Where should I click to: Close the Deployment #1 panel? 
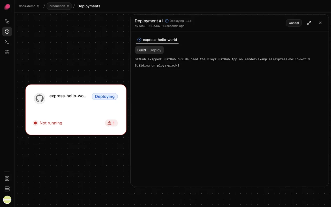[x=320, y=23]
